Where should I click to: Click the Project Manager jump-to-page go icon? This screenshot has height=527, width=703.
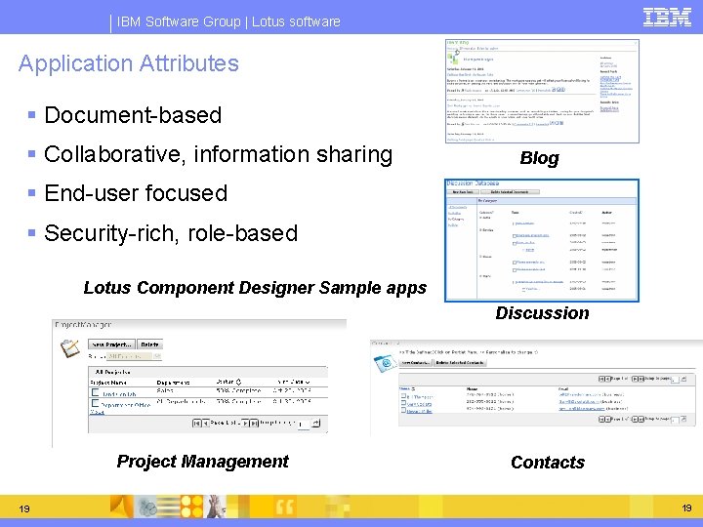pyautogui.click(x=315, y=423)
